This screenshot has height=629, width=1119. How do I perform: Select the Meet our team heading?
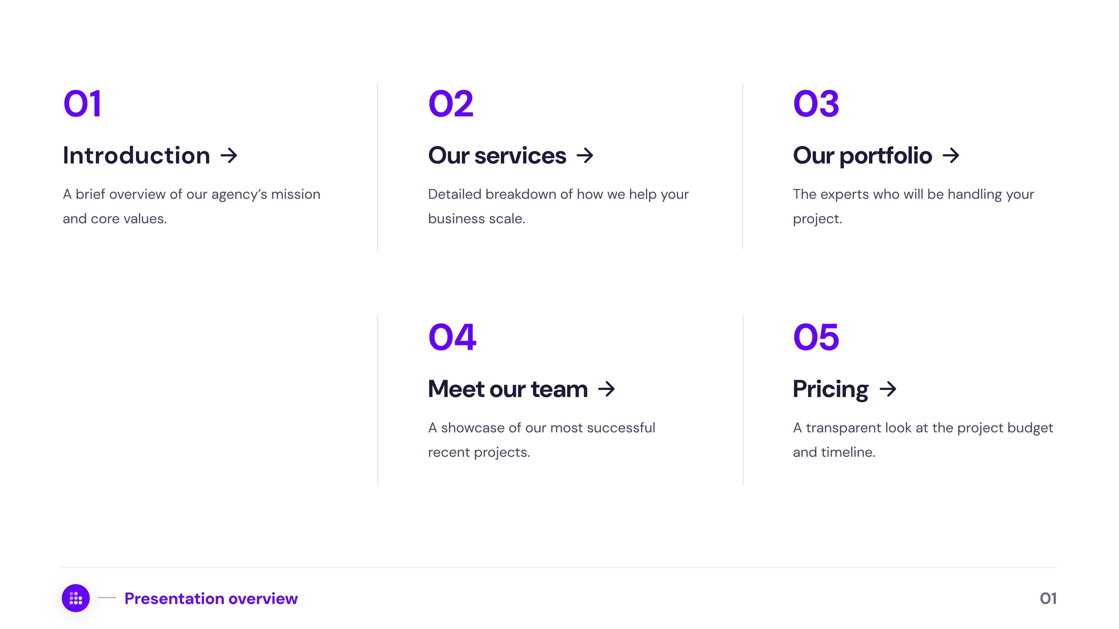coord(507,389)
